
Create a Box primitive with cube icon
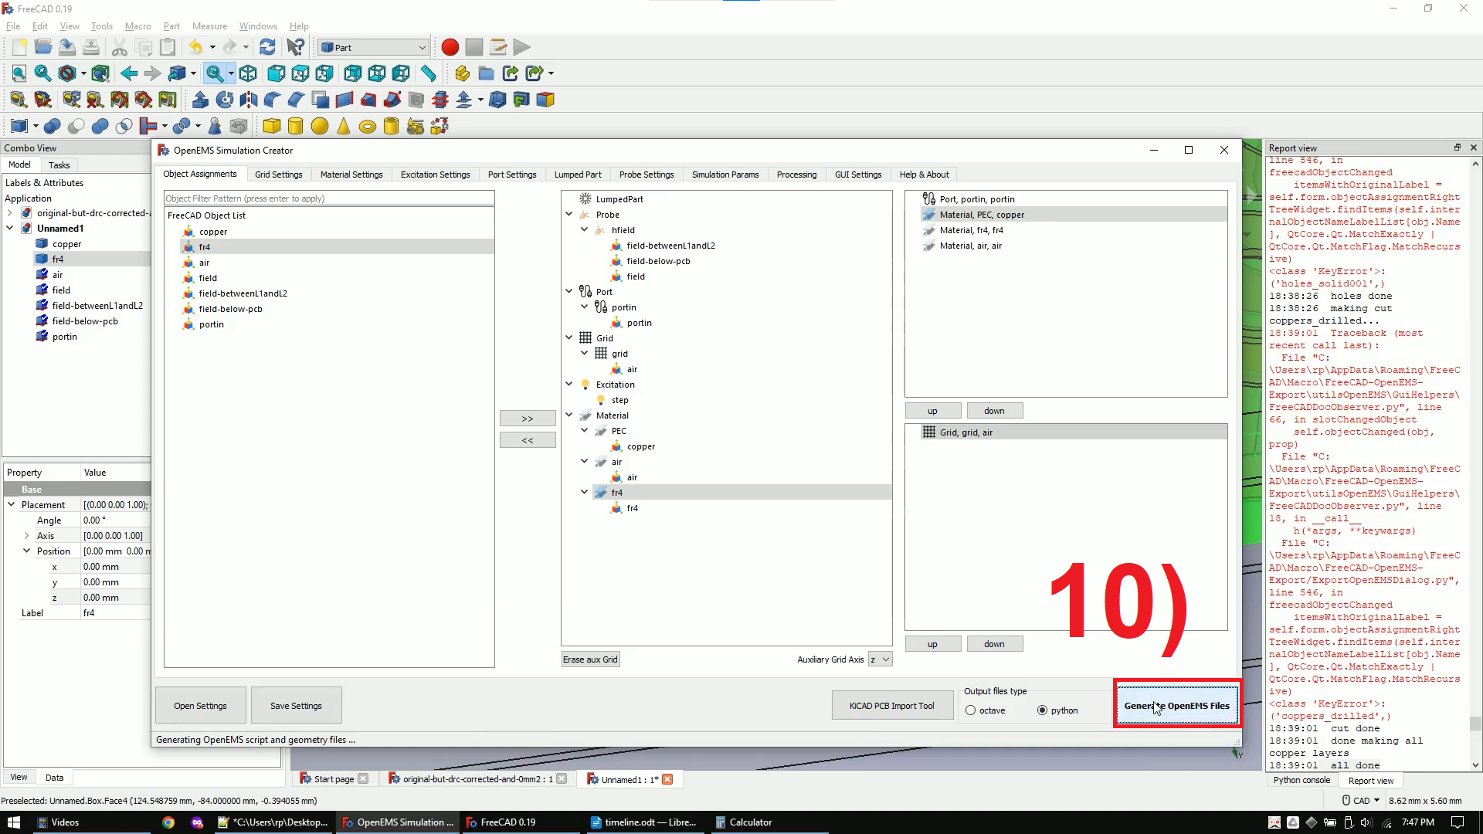click(271, 126)
